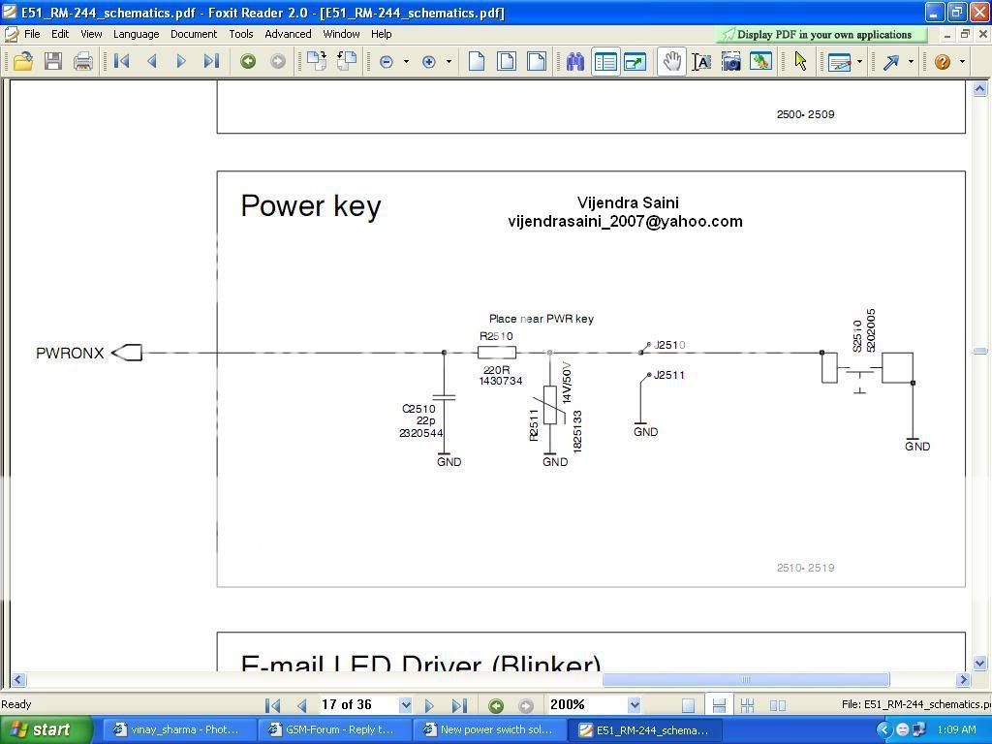Switch to 'vinay_sharma - Phot...' taskbar window
Screen dimensions: 992x744
pos(177,730)
